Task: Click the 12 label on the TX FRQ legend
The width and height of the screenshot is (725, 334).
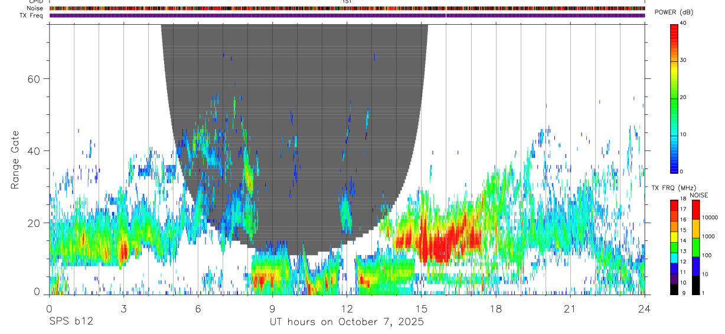Action: [x=682, y=261]
